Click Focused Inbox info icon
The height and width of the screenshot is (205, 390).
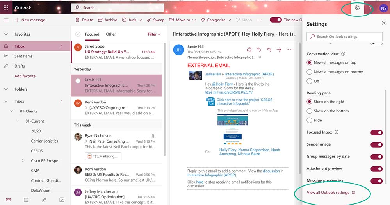337,132
